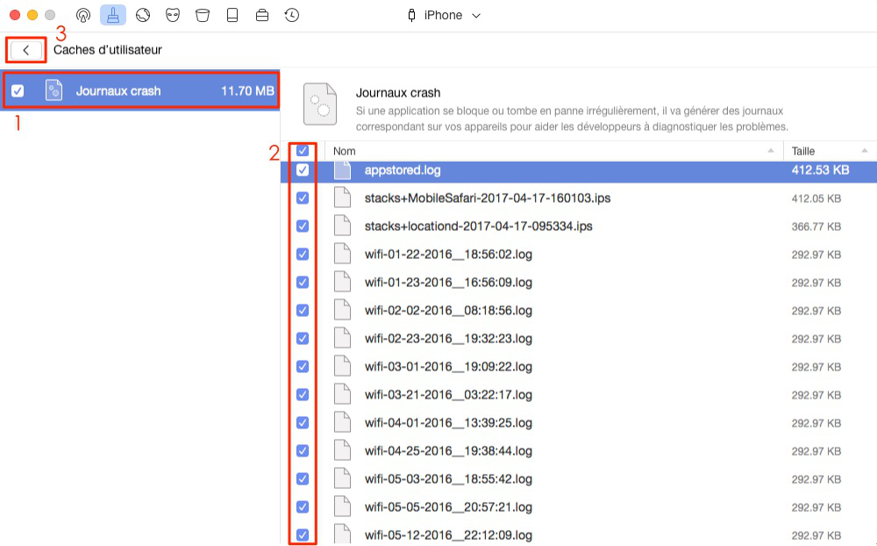The image size is (877, 546).
Task: Open the System Clean bucket icon
Action: point(203,15)
